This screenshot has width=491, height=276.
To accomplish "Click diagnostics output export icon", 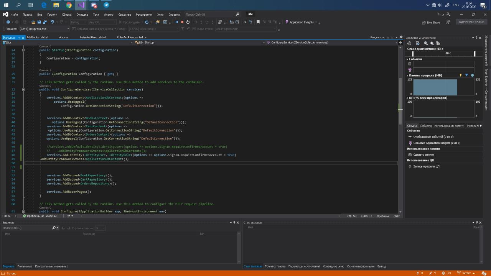I will [417, 43].
